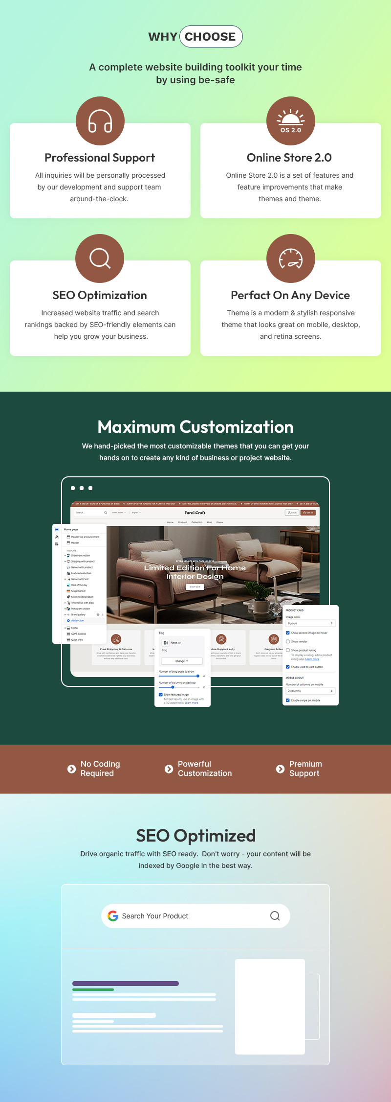Select Slideshow section in sidebar tree
Screen dimensions: 391x1102
pos(80,556)
